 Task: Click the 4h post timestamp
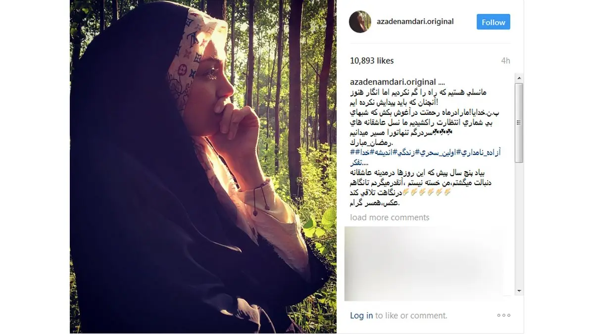(505, 61)
